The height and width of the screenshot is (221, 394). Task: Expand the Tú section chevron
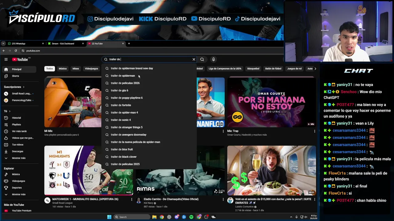(10, 111)
